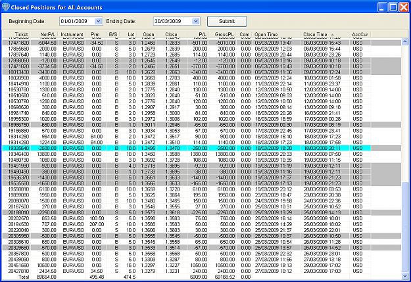Select ticket 17897640
The width and height of the screenshot is (411, 282).
[18, 55]
